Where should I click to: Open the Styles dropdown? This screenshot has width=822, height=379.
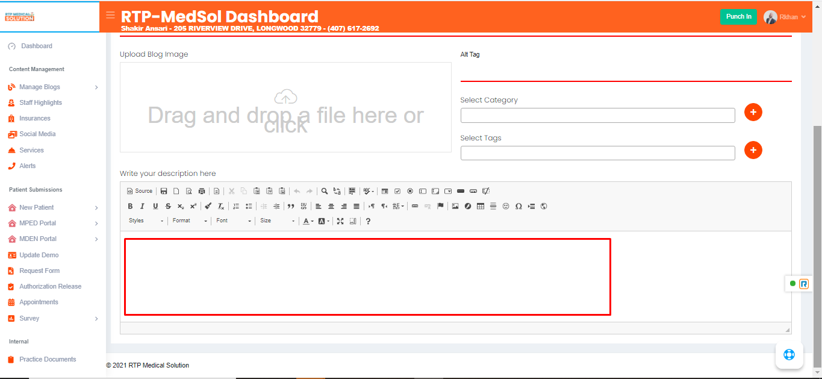(146, 221)
